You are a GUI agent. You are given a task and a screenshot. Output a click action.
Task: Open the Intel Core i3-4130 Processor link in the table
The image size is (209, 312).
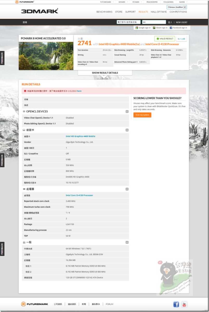pos(79,195)
